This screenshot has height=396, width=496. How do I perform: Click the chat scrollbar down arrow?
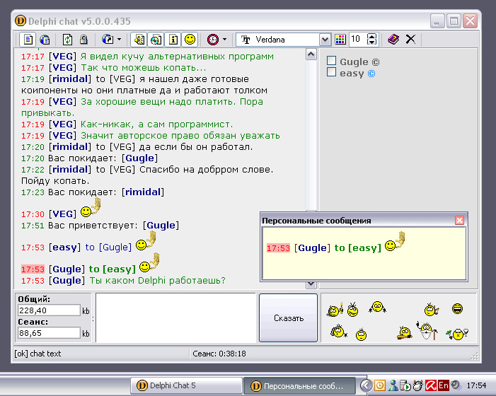(x=311, y=284)
